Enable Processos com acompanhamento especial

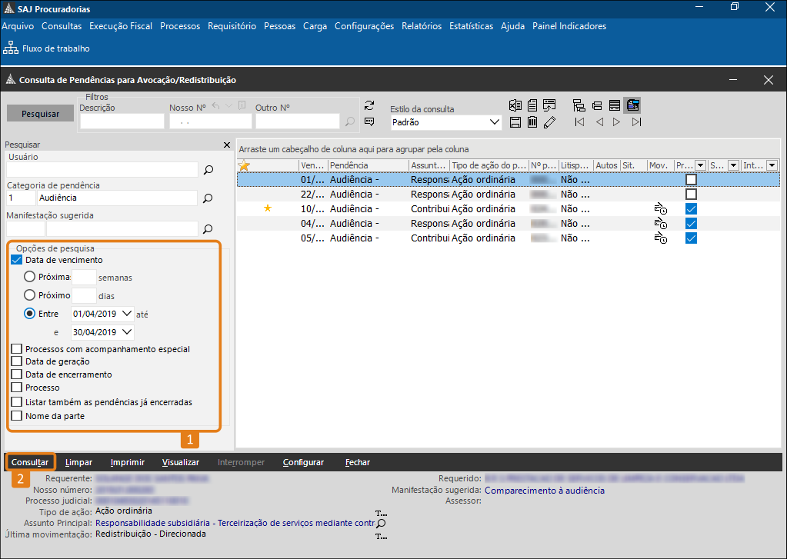[17, 349]
